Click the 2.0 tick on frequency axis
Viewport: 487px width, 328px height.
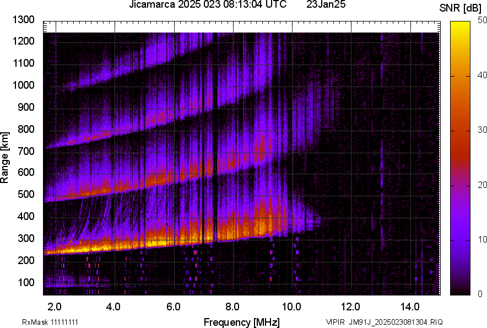[55, 306]
